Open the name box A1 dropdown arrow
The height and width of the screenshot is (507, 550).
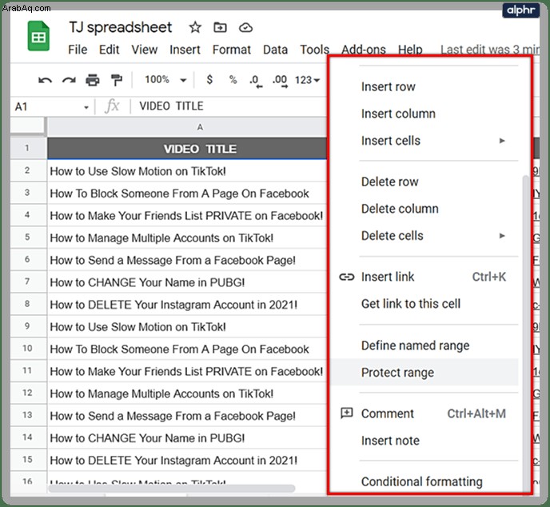coord(86,107)
